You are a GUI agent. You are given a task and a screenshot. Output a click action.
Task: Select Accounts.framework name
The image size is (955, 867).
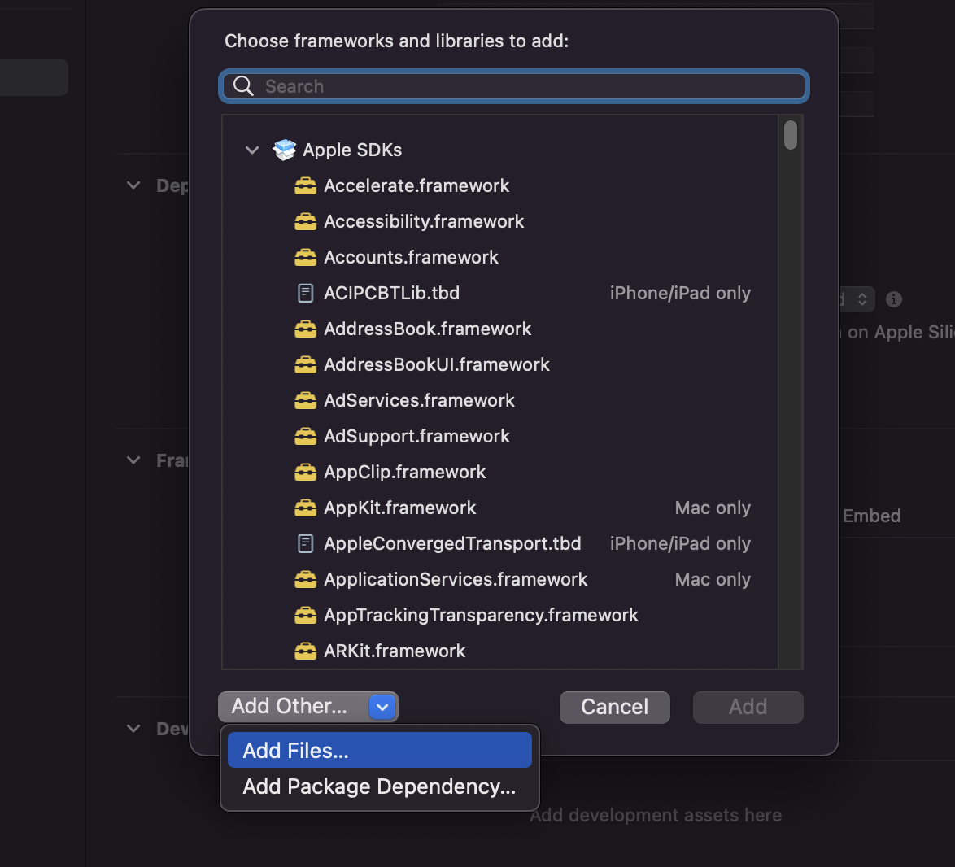[411, 258]
